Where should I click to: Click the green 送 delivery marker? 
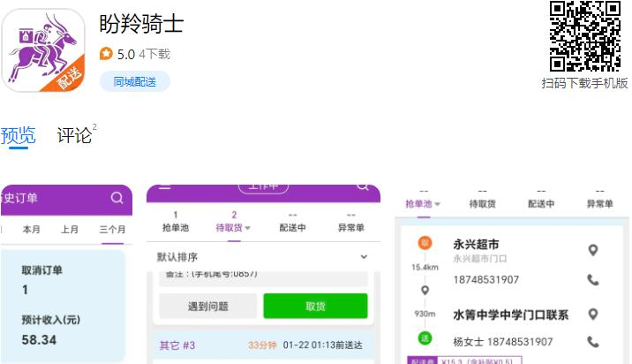tap(425, 337)
